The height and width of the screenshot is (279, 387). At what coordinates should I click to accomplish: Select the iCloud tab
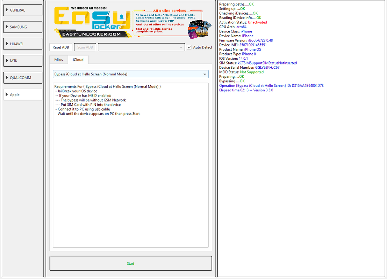[78, 60]
